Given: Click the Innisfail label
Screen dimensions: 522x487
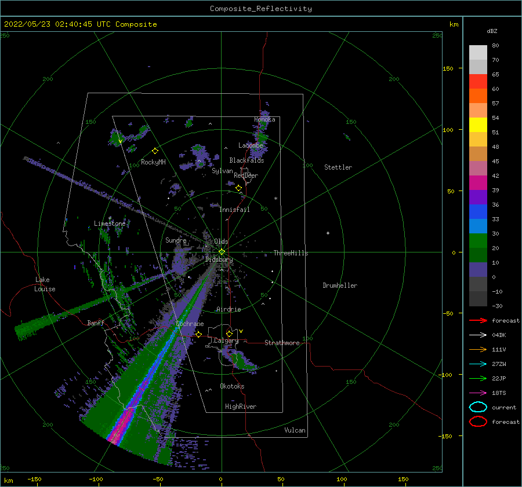Looking at the screenshot, I should (x=234, y=210).
